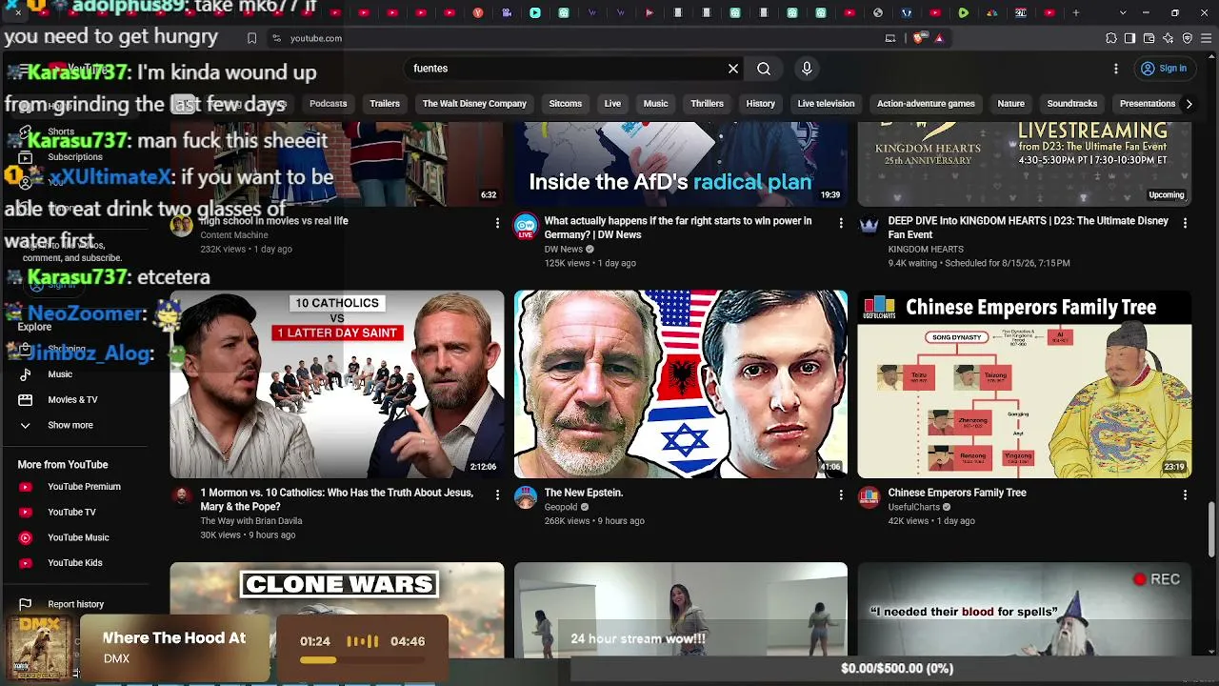The image size is (1219, 686).
Task: Open the Brave VPN shield icon
Action: (x=1188, y=38)
